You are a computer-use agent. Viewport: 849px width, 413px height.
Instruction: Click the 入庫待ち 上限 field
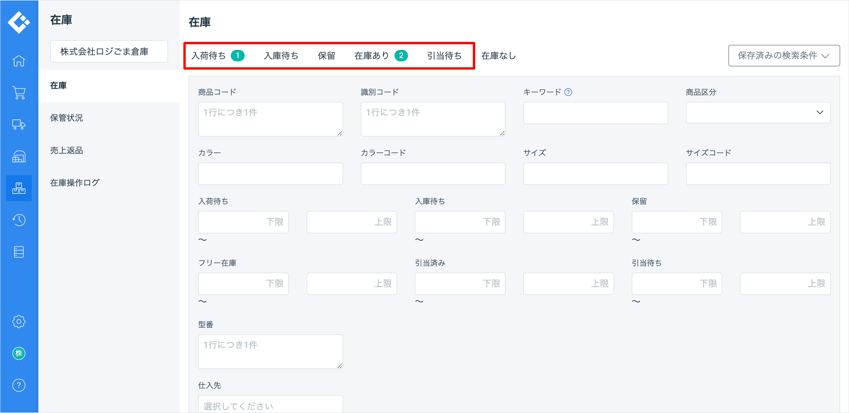[568, 222]
